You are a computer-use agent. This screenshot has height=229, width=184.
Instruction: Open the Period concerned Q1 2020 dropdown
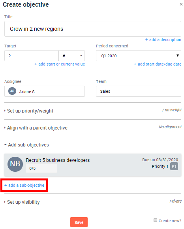click(x=139, y=56)
